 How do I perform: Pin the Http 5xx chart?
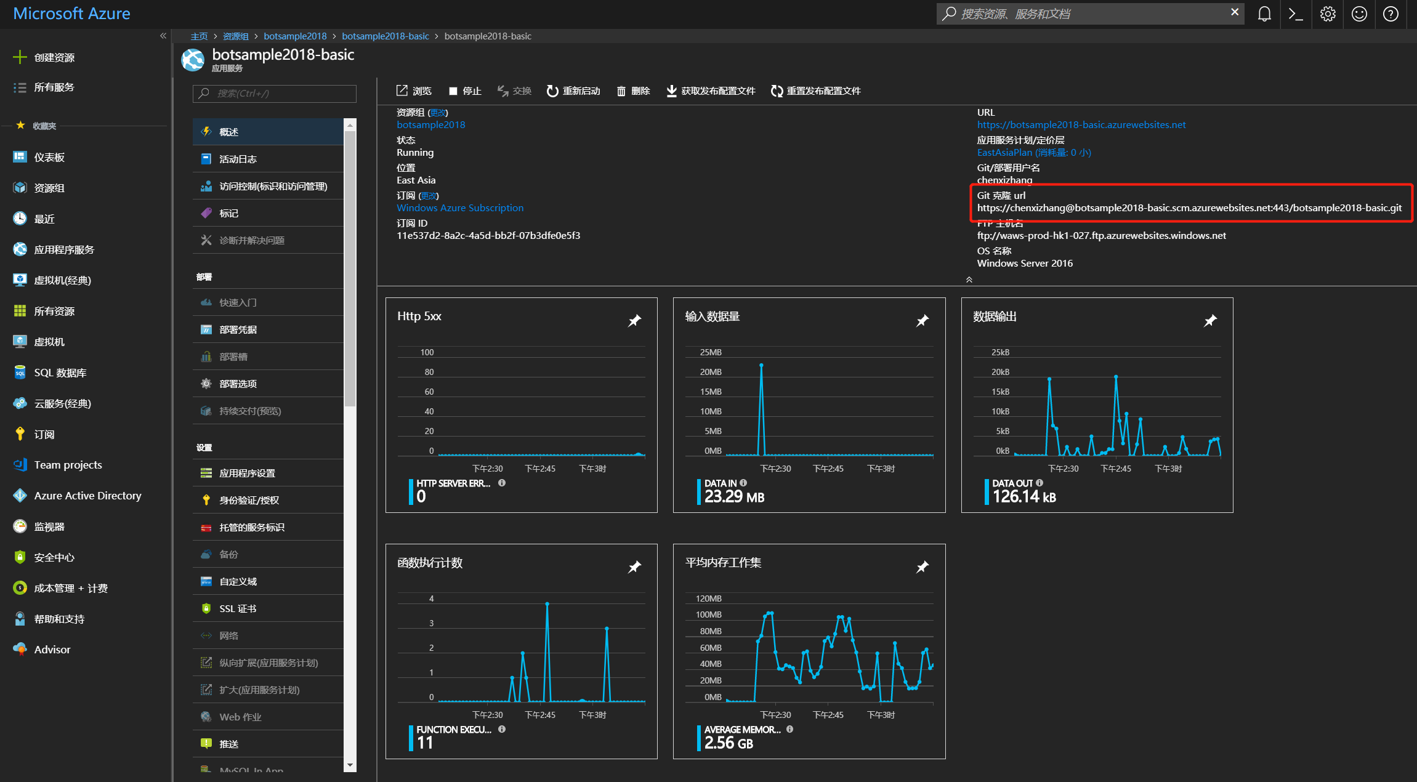634,321
